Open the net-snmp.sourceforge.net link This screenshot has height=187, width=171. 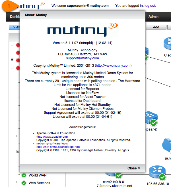pyautogui.click(x=58, y=147)
